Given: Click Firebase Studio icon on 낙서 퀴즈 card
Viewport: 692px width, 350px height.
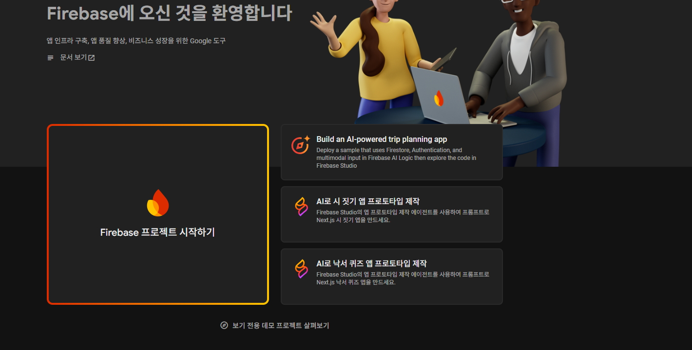Looking at the screenshot, I should pyautogui.click(x=301, y=269).
